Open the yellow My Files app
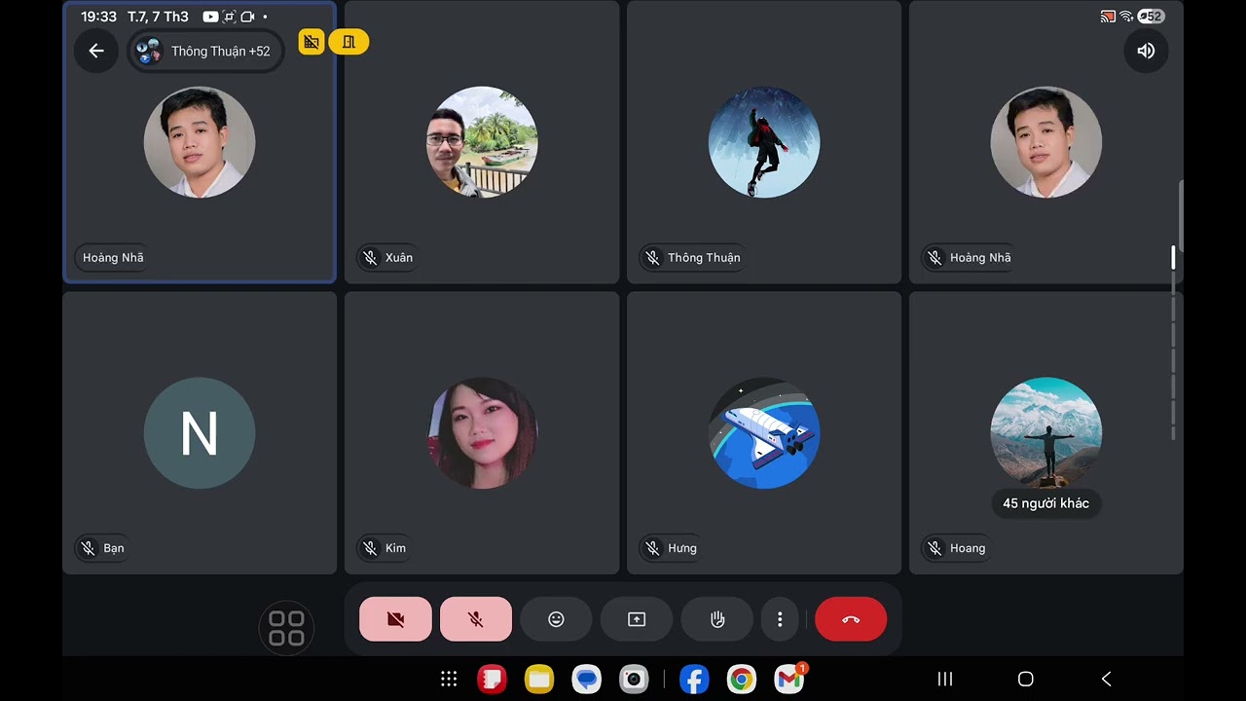This screenshot has width=1246, height=701. click(x=539, y=679)
